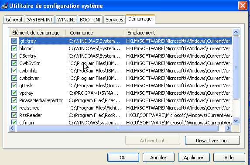Toggle the vptray checkbox
Screen dimensions: 250x165
[x=14, y=93]
